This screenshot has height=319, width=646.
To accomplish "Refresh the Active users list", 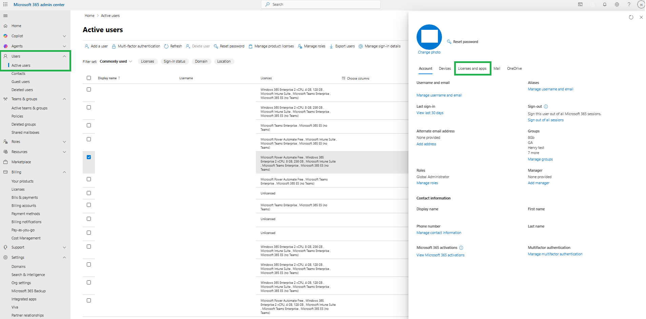I will tap(173, 46).
